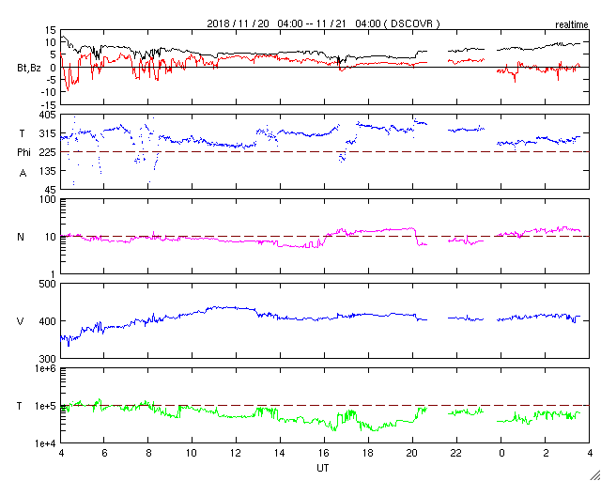Image resolution: width=601 pixels, height=481 pixels.
Task: Click the "Bt,Bz" axis label
Action: (29, 70)
